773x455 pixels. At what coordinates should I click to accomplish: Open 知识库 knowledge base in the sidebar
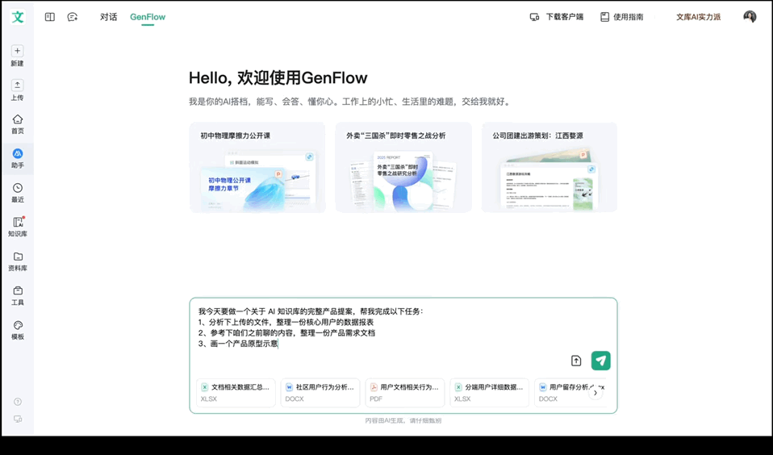(x=17, y=227)
